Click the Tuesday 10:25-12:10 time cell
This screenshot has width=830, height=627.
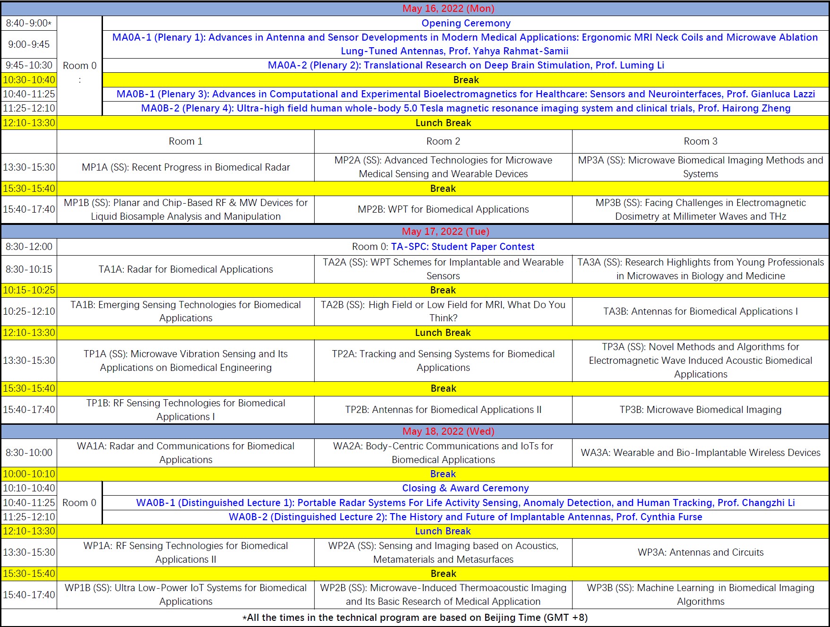click(x=29, y=311)
